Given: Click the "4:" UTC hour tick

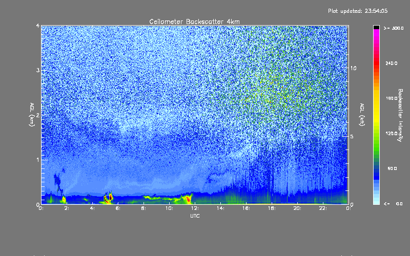Looking at the screenshot, I should [x=93, y=208].
